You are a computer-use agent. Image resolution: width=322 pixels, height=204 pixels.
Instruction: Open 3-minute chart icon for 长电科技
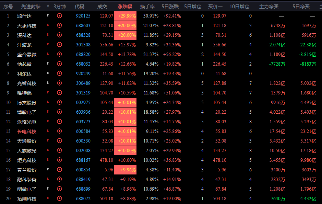59,131
